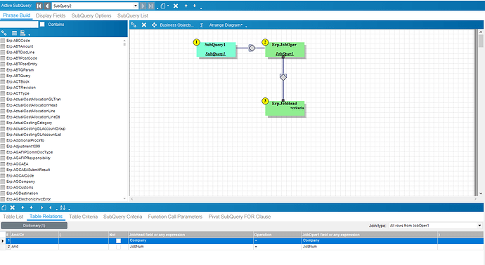Click the link icon above the table list
485x265 pixels.
[4, 33]
